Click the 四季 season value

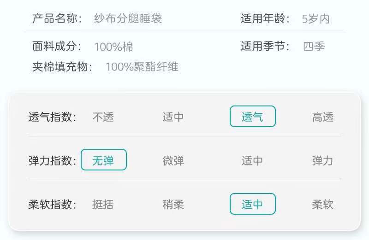pyautogui.click(x=314, y=47)
